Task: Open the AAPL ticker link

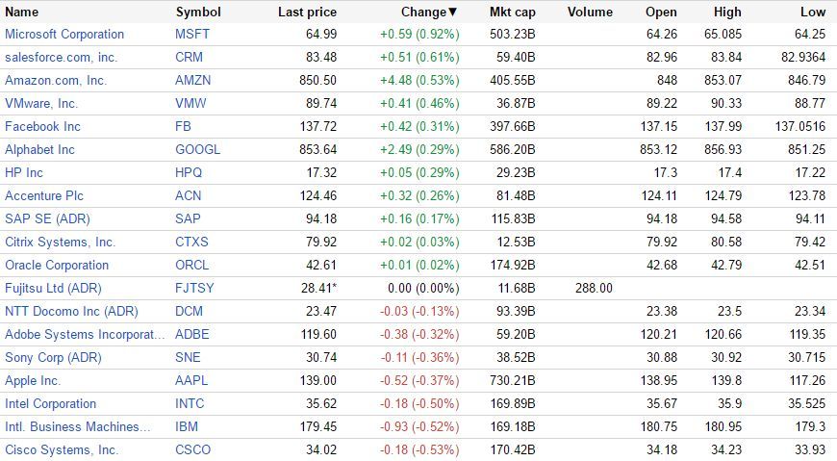Action: point(191,380)
